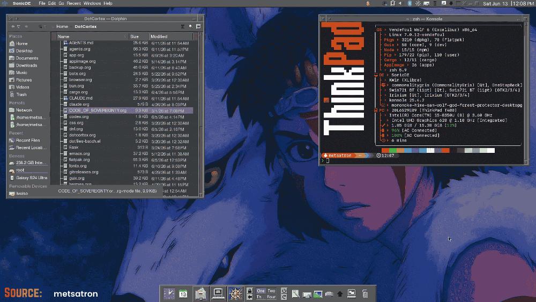Click the split view icon in Dolphin toolbar
Image resolution: width=536 pixels, height=302 pixels.
tap(183, 27)
